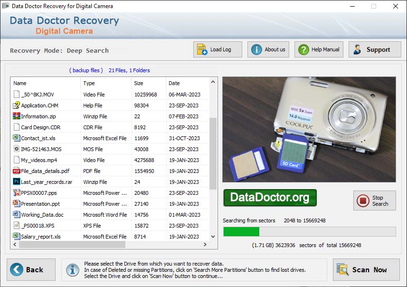Click the Photoshop-style icon for Last_year_records.rar
The width and height of the screenshot is (407, 287).
17,182
